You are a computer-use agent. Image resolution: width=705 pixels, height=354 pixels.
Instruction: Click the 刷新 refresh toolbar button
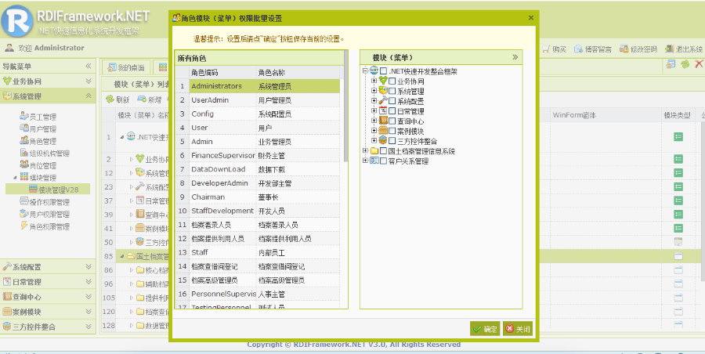[x=117, y=99]
